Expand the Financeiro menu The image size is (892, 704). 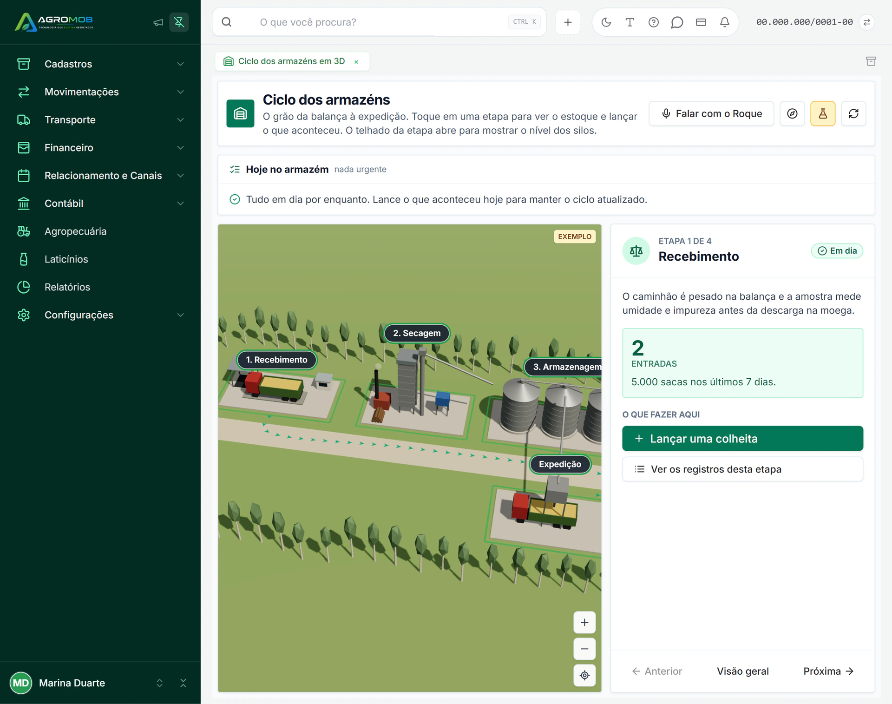[100, 148]
